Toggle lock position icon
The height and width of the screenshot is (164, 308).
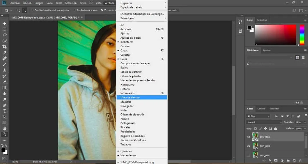pos(266,128)
